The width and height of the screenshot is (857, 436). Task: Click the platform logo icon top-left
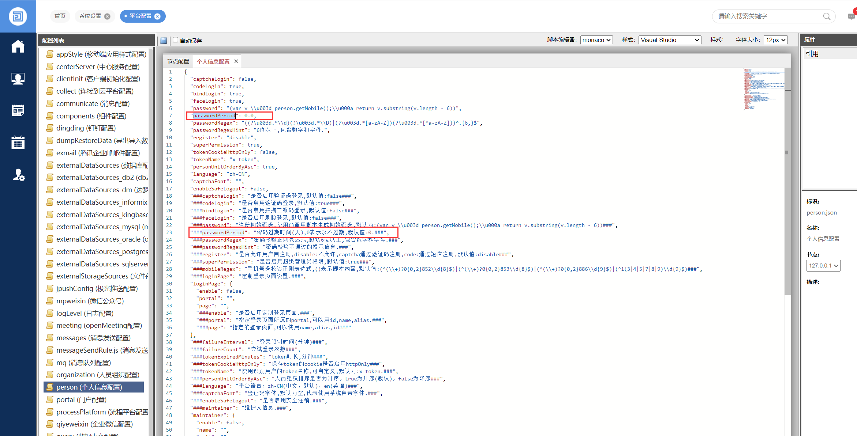click(18, 16)
